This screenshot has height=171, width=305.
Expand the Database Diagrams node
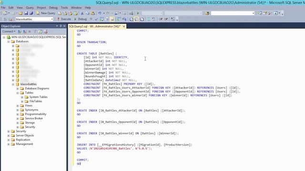point(18,88)
